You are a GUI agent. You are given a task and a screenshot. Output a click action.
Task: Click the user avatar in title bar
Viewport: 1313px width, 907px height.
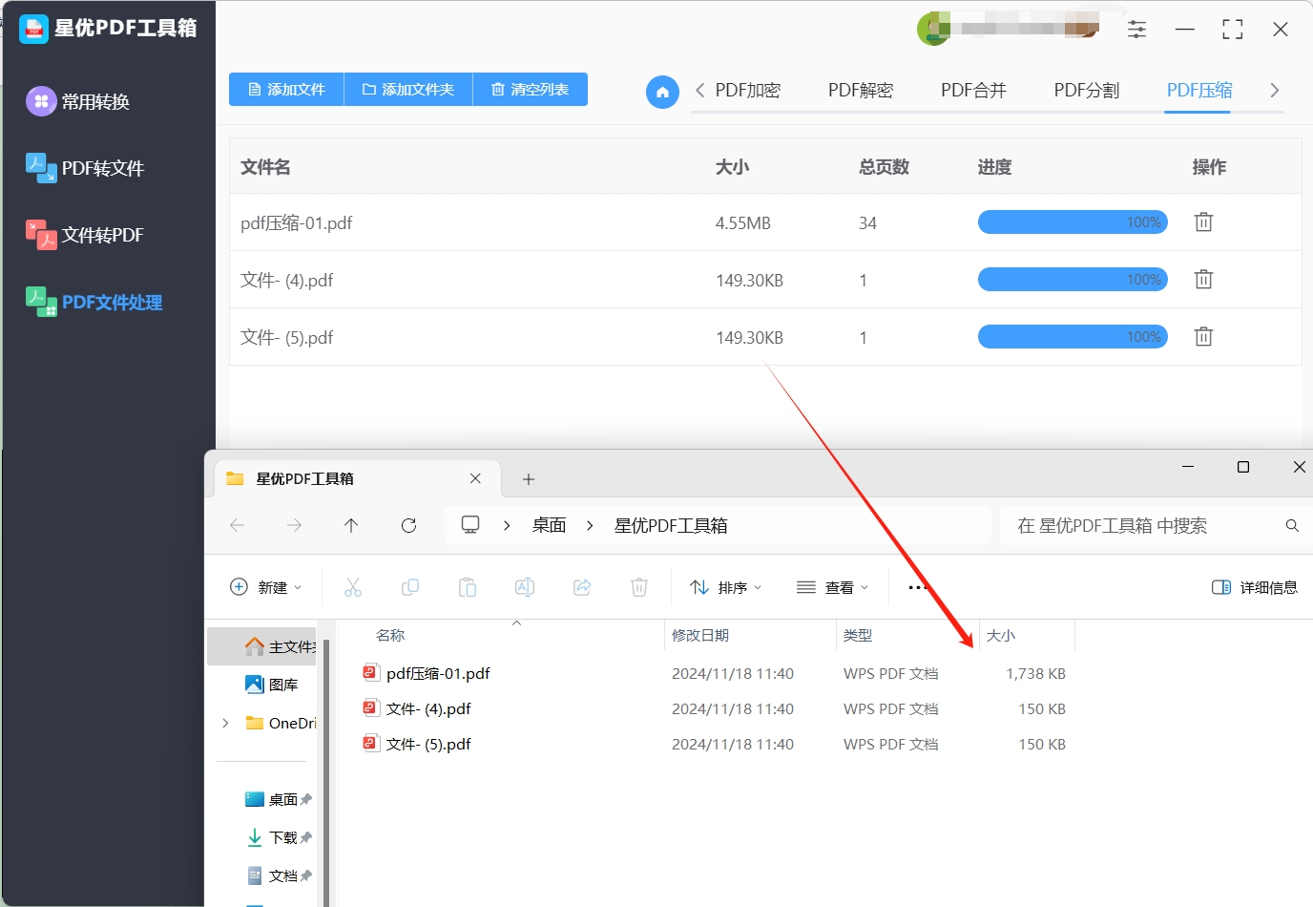tap(933, 29)
